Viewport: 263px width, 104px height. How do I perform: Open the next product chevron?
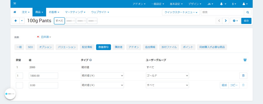(226, 21)
